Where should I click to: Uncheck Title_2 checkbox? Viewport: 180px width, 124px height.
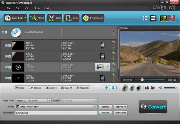tap(10, 67)
